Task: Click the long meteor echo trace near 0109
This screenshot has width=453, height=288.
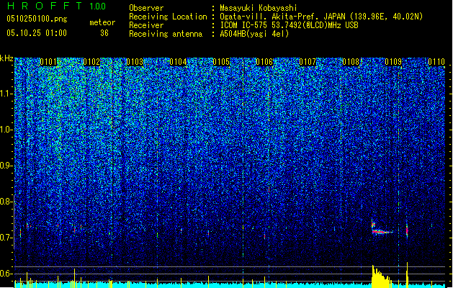Action: point(382,231)
